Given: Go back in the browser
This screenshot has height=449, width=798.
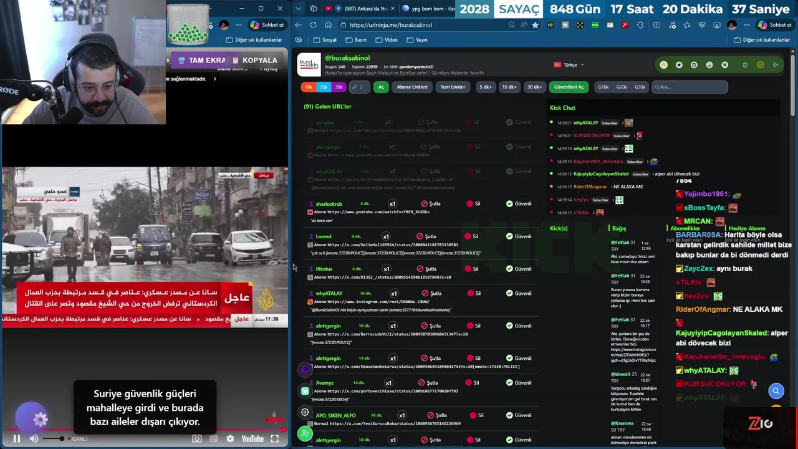Looking at the screenshot, I should [298, 25].
